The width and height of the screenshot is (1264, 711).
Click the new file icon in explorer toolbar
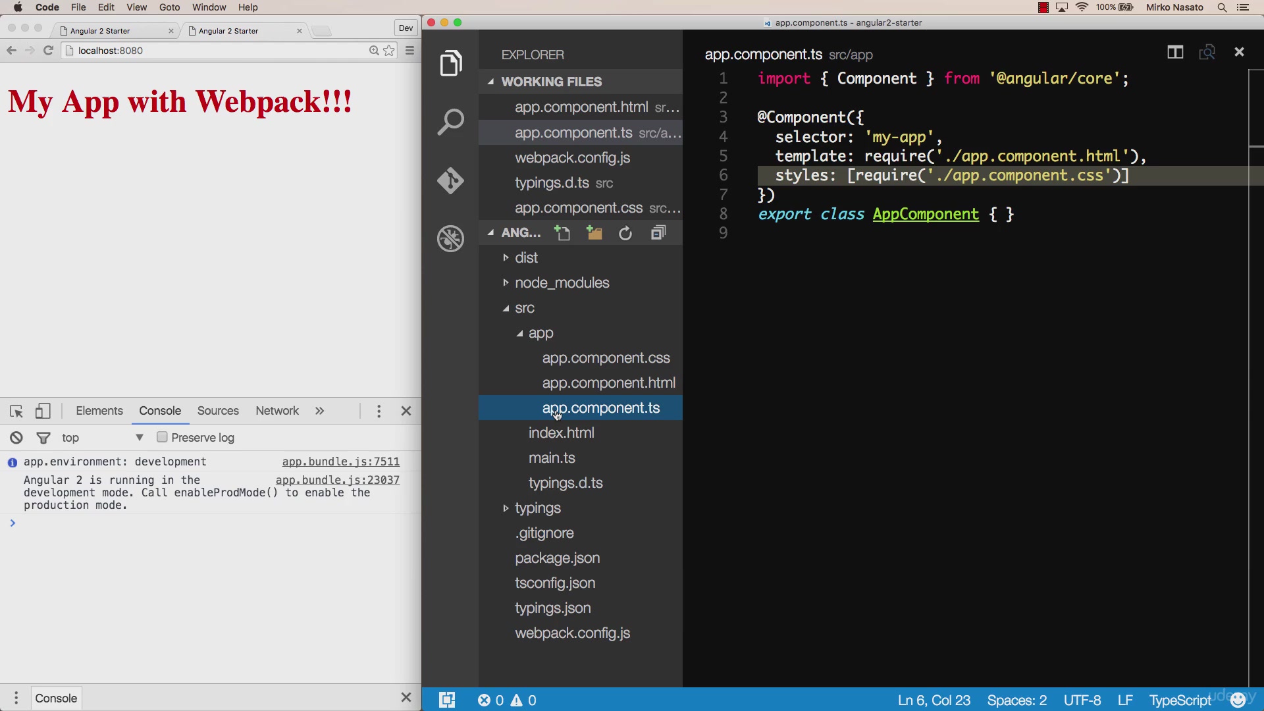tap(562, 232)
